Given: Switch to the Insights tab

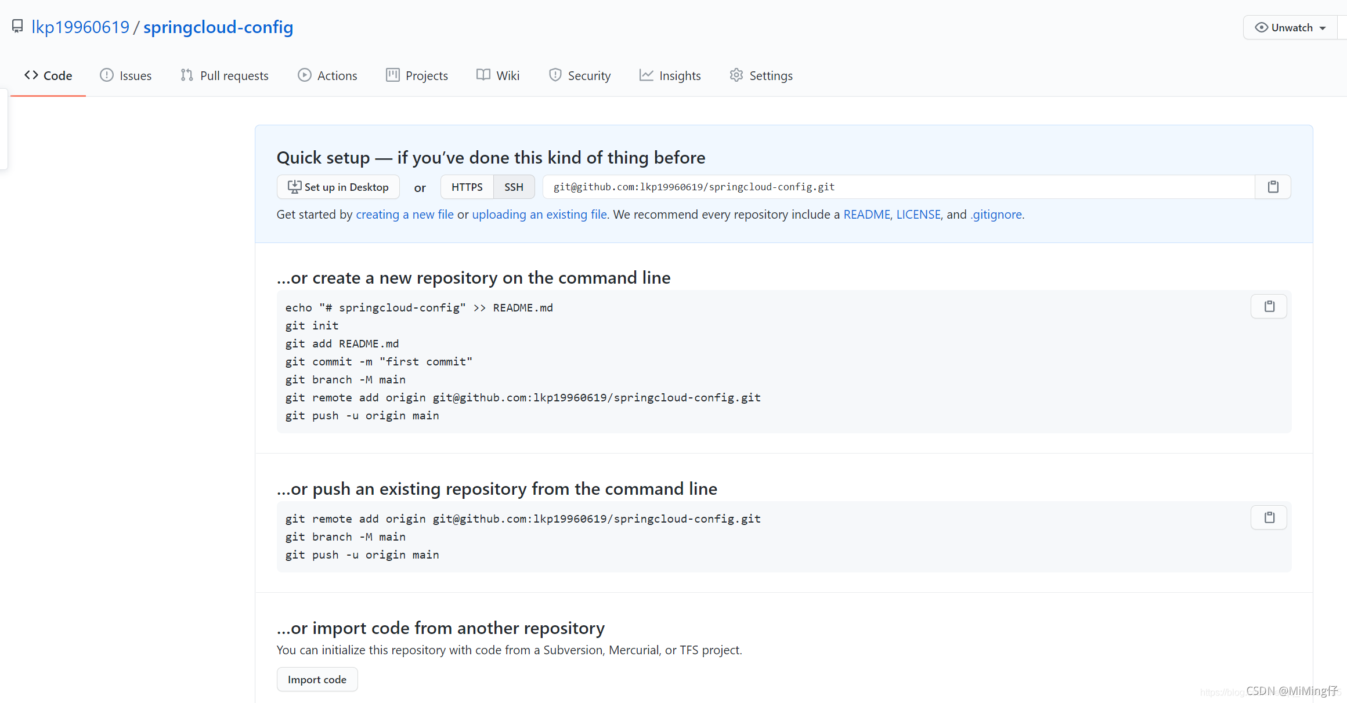Looking at the screenshot, I should click(670, 75).
